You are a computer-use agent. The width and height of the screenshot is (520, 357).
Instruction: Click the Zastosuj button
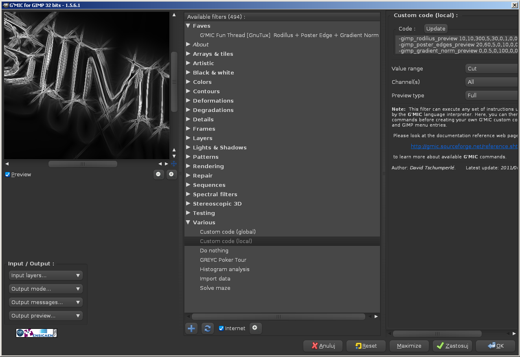click(x=452, y=346)
